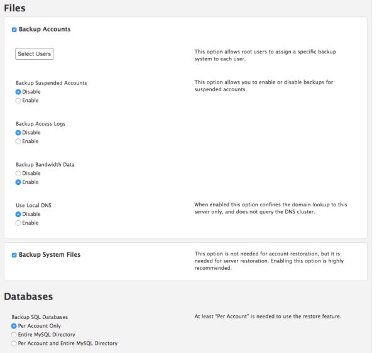Click the Backup Accounts label
The width and height of the screenshot is (377, 353).
tap(45, 30)
